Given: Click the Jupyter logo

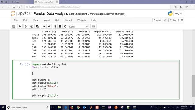Looking at the screenshot, I should point(20,13).
